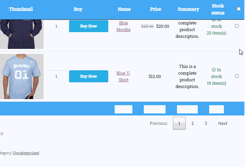Open the Blue T-Shirt product link
This screenshot has width=245, height=167.
pos(123,77)
